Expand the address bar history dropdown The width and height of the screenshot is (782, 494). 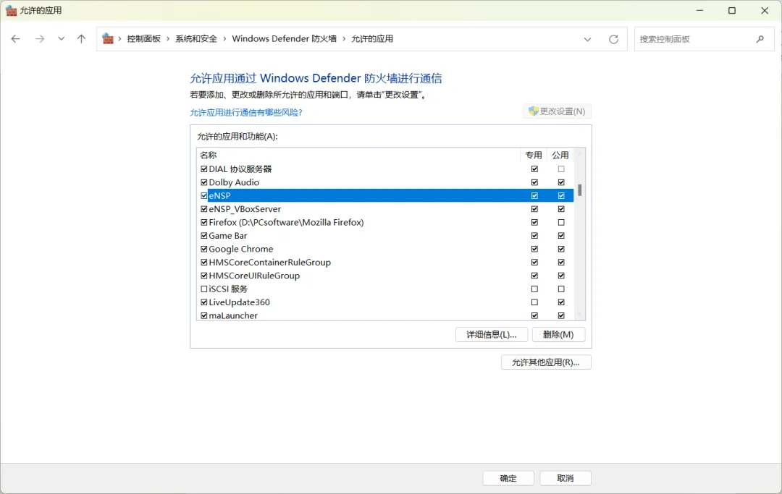[x=587, y=39]
